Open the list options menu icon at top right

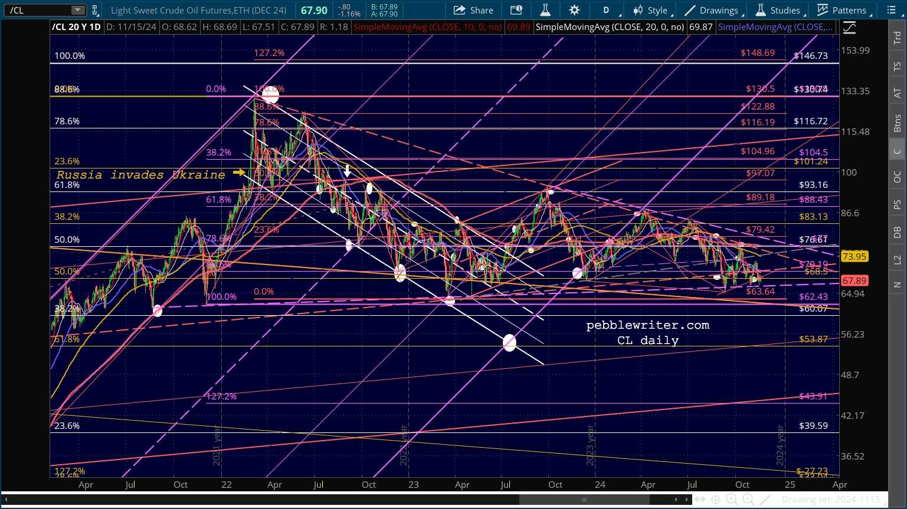click(891, 10)
